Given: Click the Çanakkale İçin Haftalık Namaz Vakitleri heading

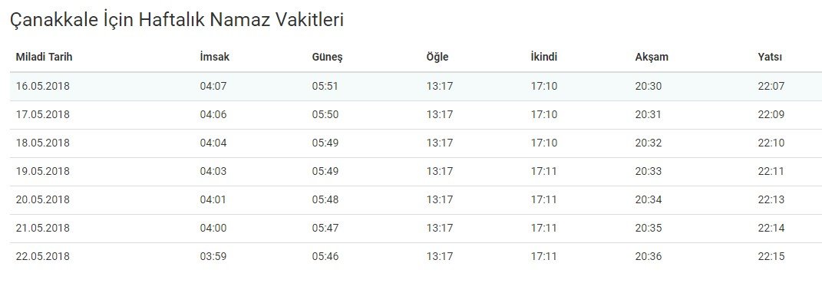Looking at the screenshot, I should click(x=177, y=20).
